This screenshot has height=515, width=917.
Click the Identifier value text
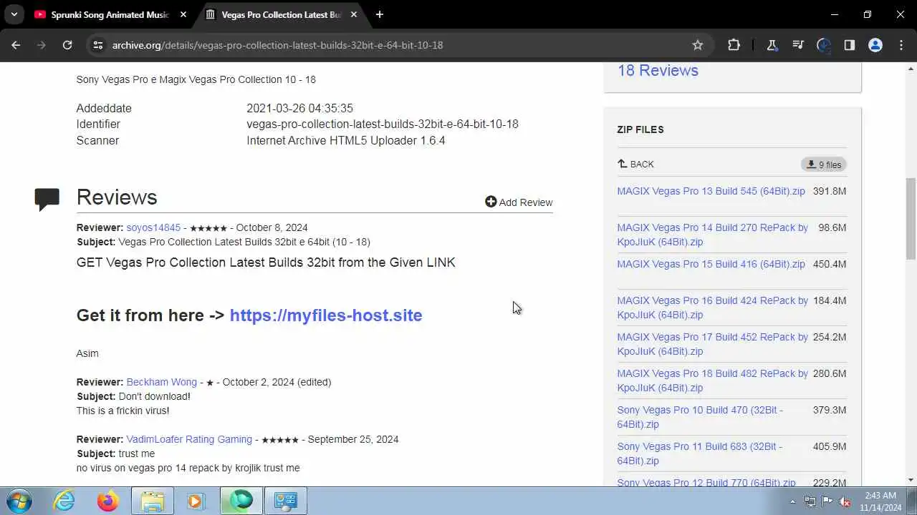[x=383, y=124]
